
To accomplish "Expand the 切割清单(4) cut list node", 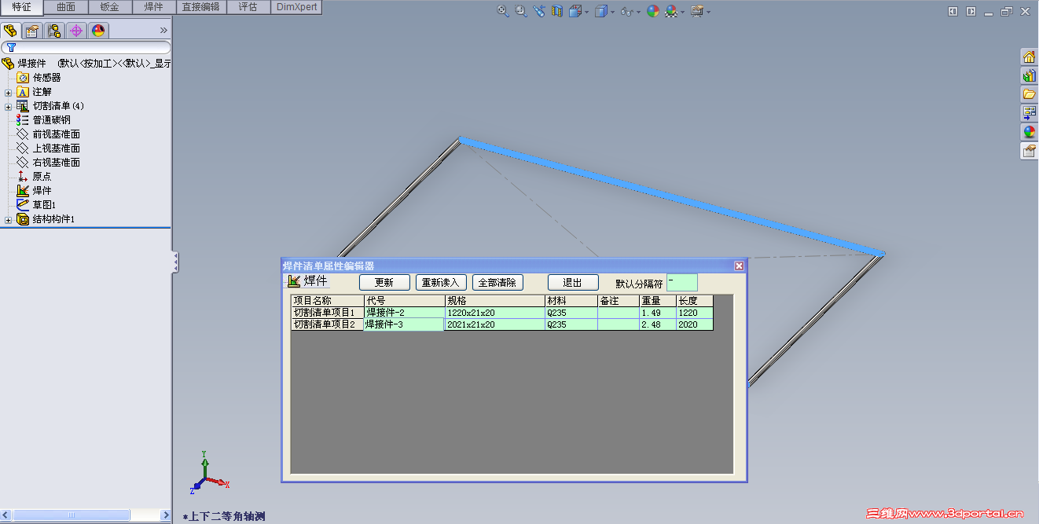I will [8, 106].
